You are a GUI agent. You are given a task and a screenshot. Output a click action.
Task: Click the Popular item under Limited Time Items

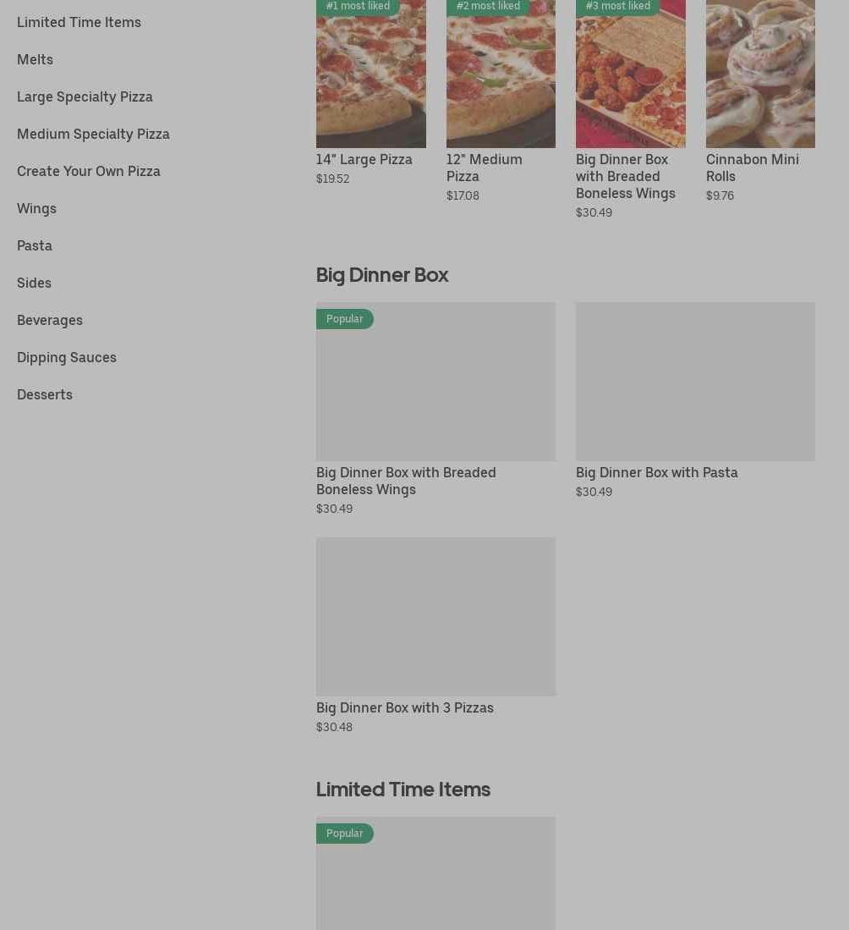click(435, 873)
